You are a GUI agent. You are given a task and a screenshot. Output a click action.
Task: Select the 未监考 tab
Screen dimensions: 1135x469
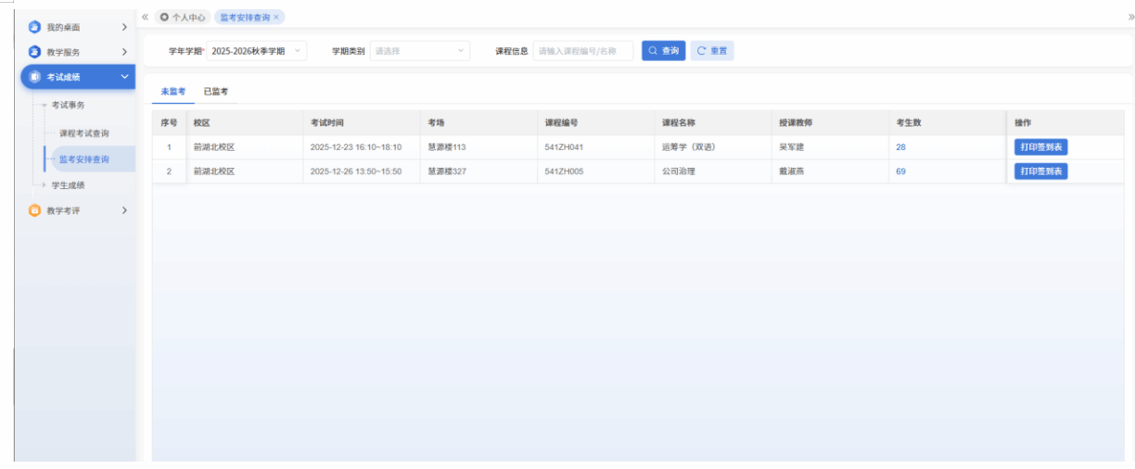[173, 91]
